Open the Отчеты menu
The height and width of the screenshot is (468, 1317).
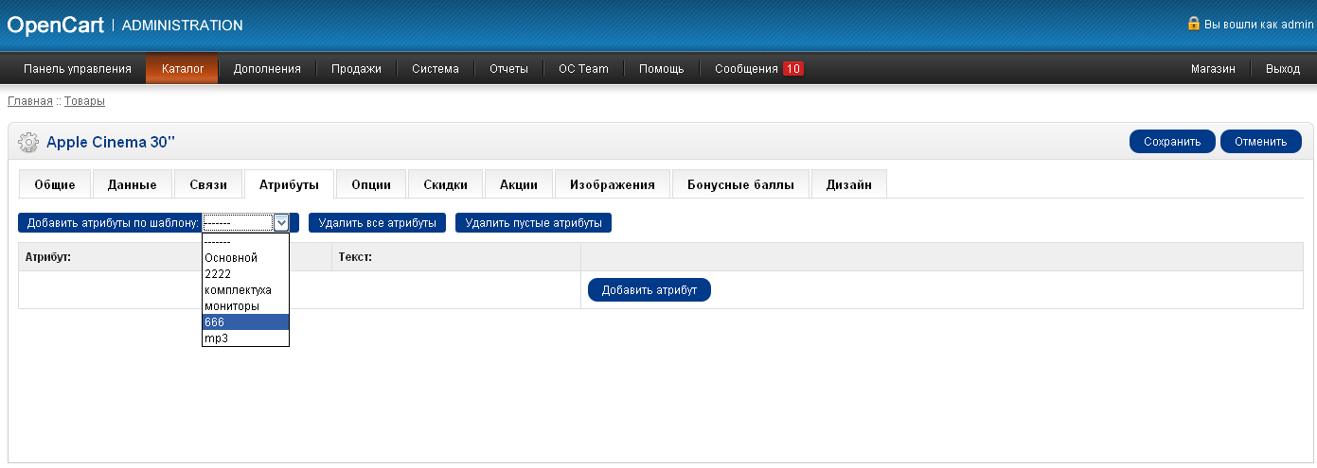tap(508, 69)
